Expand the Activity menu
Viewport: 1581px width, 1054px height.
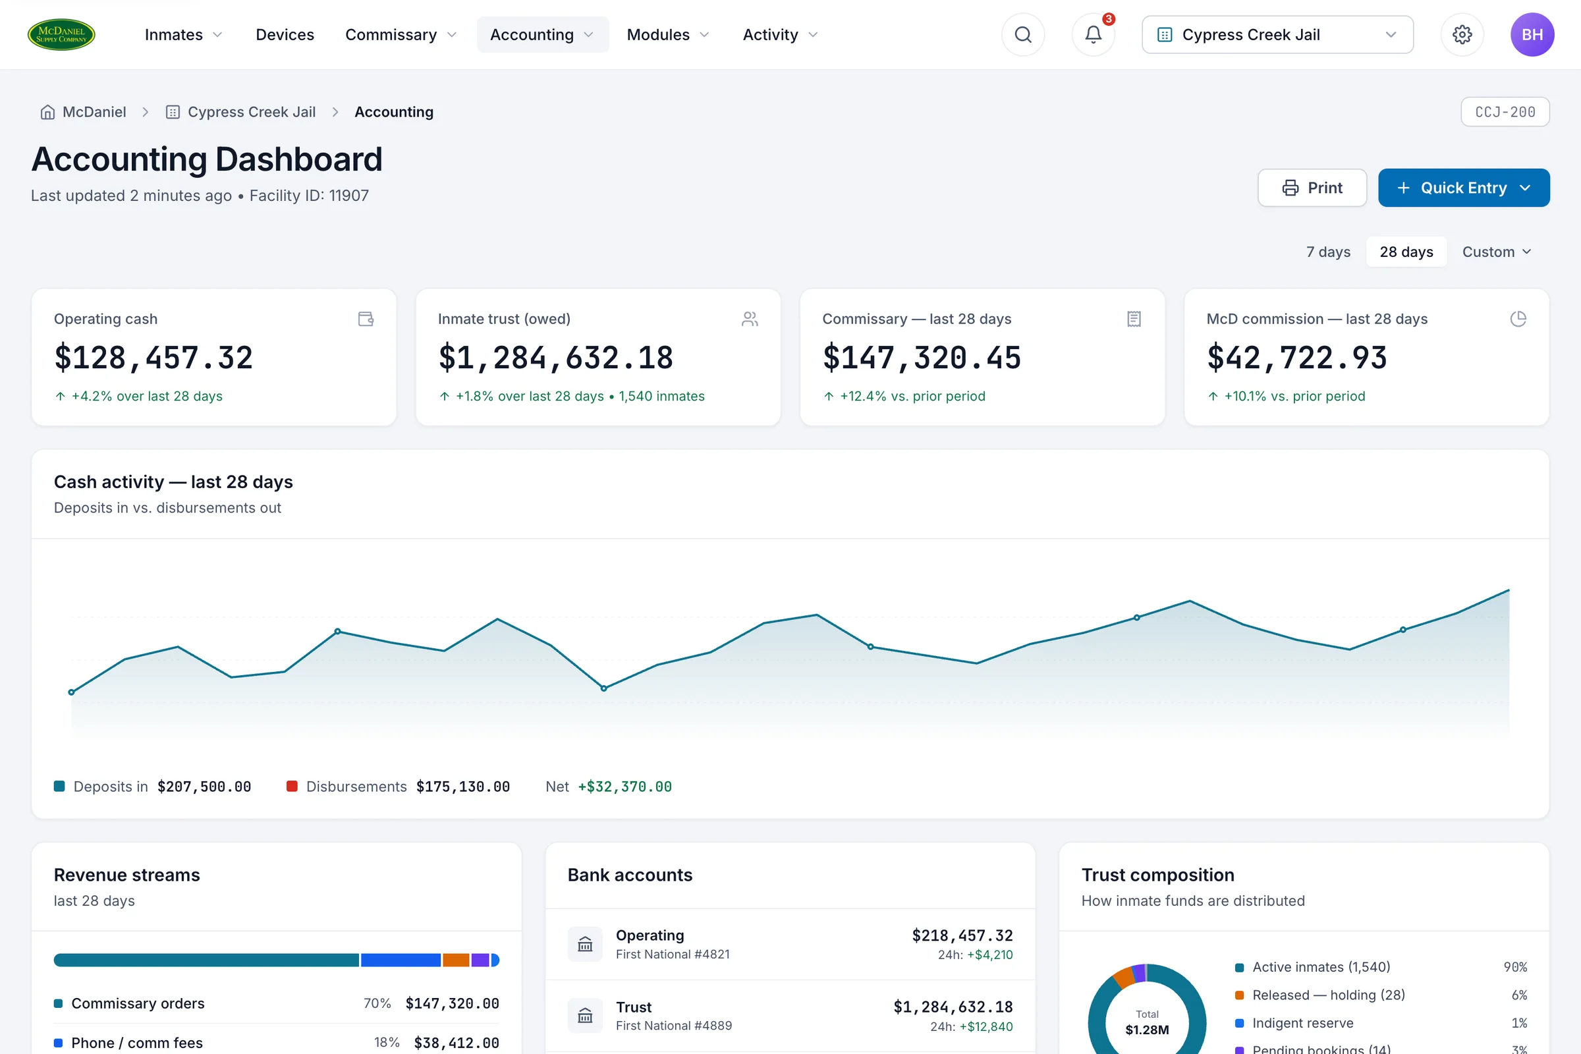coord(780,35)
